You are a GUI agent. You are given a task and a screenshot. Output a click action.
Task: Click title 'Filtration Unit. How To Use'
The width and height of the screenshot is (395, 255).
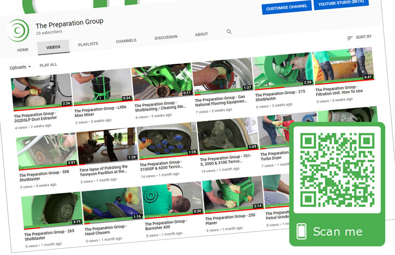point(339,91)
